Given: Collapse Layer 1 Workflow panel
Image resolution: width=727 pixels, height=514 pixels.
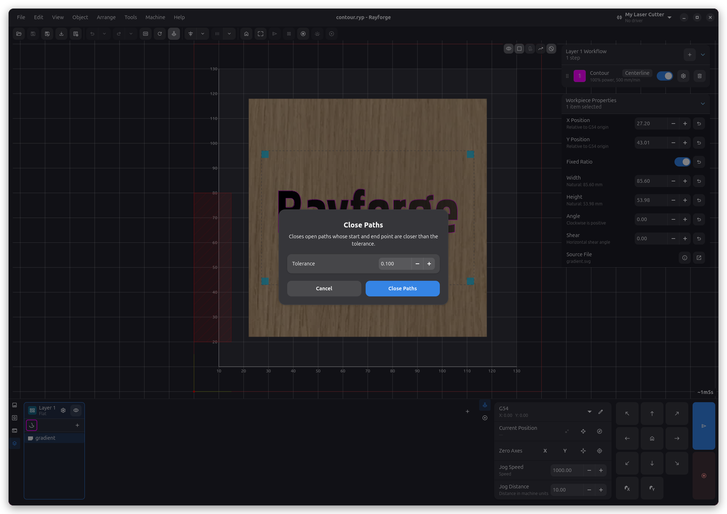Looking at the screenshot, I should click(x=703, y=55).
